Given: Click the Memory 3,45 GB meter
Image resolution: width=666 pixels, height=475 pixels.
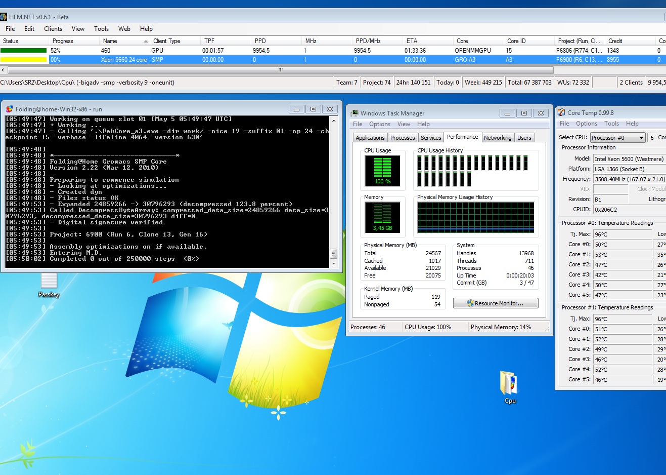Looking at the screenshot, I should click(382, 217).
